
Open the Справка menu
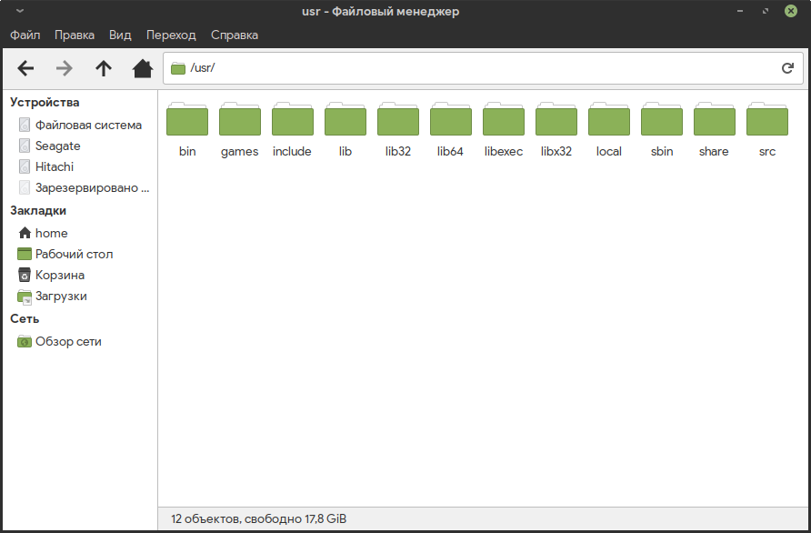[x=235, y=35]
